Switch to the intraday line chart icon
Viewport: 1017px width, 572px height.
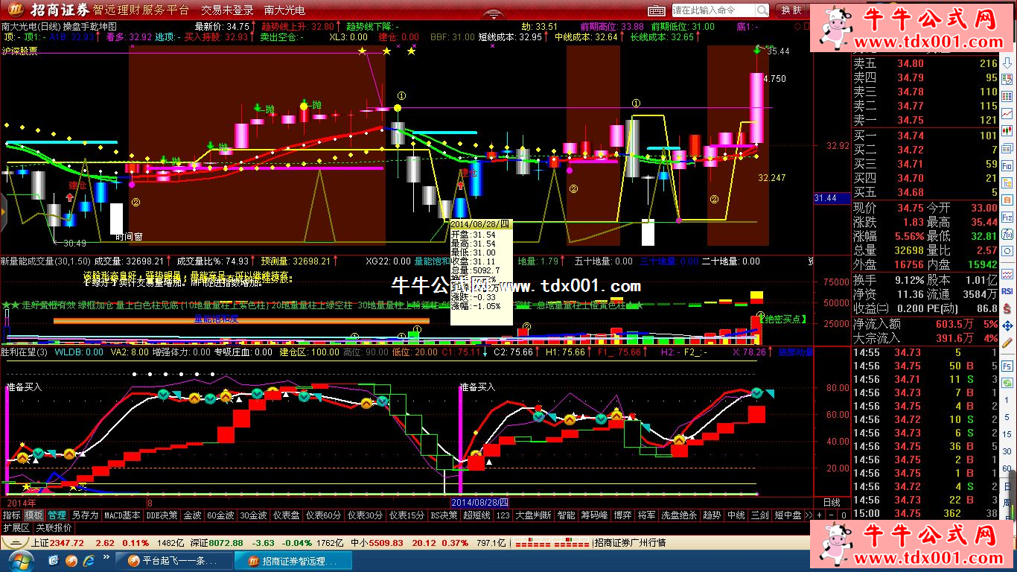(x=1007, y=113)
